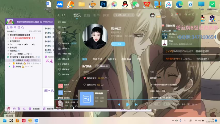
Task: Open 答案 in 荣誉时刻 list
Action: [x=171, y=41]
